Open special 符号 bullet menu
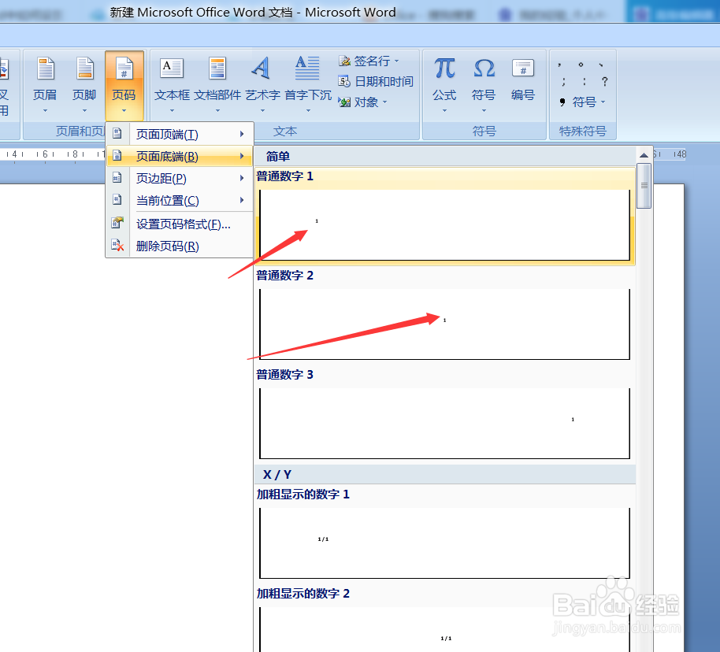720x652 pixels. [583, 102]
